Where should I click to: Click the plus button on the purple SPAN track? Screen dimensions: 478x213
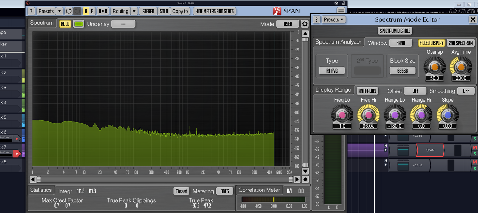(386, 150)
